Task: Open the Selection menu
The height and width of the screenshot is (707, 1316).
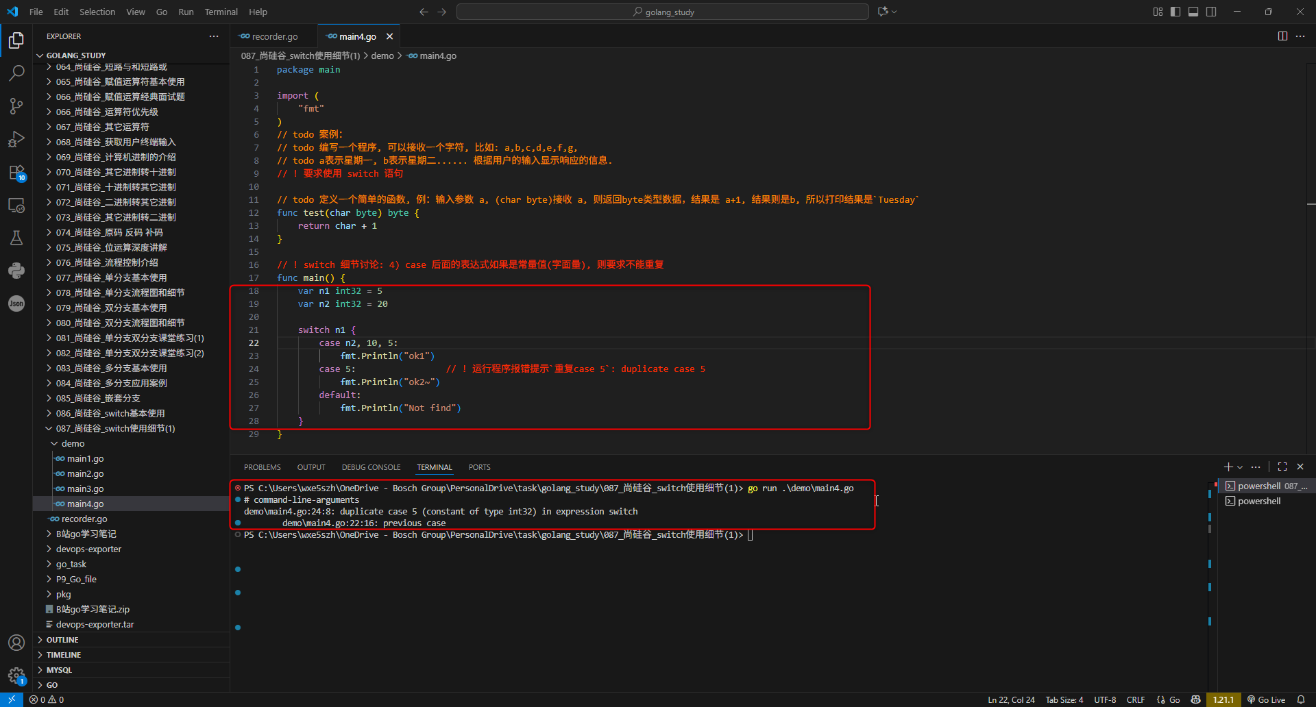Action: 97,12
